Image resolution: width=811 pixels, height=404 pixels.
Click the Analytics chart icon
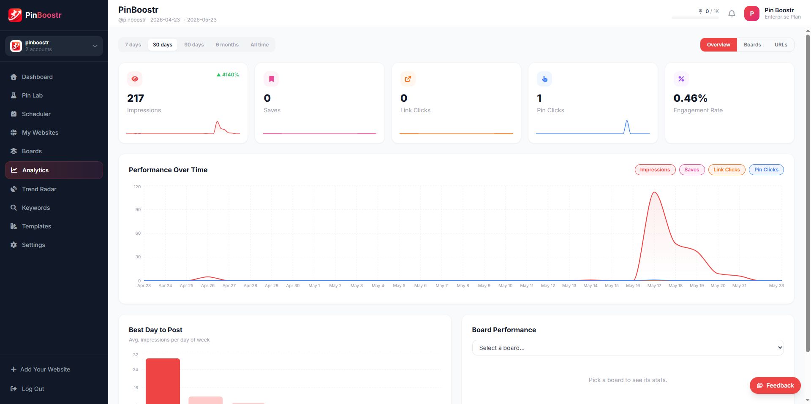(14, 170)
